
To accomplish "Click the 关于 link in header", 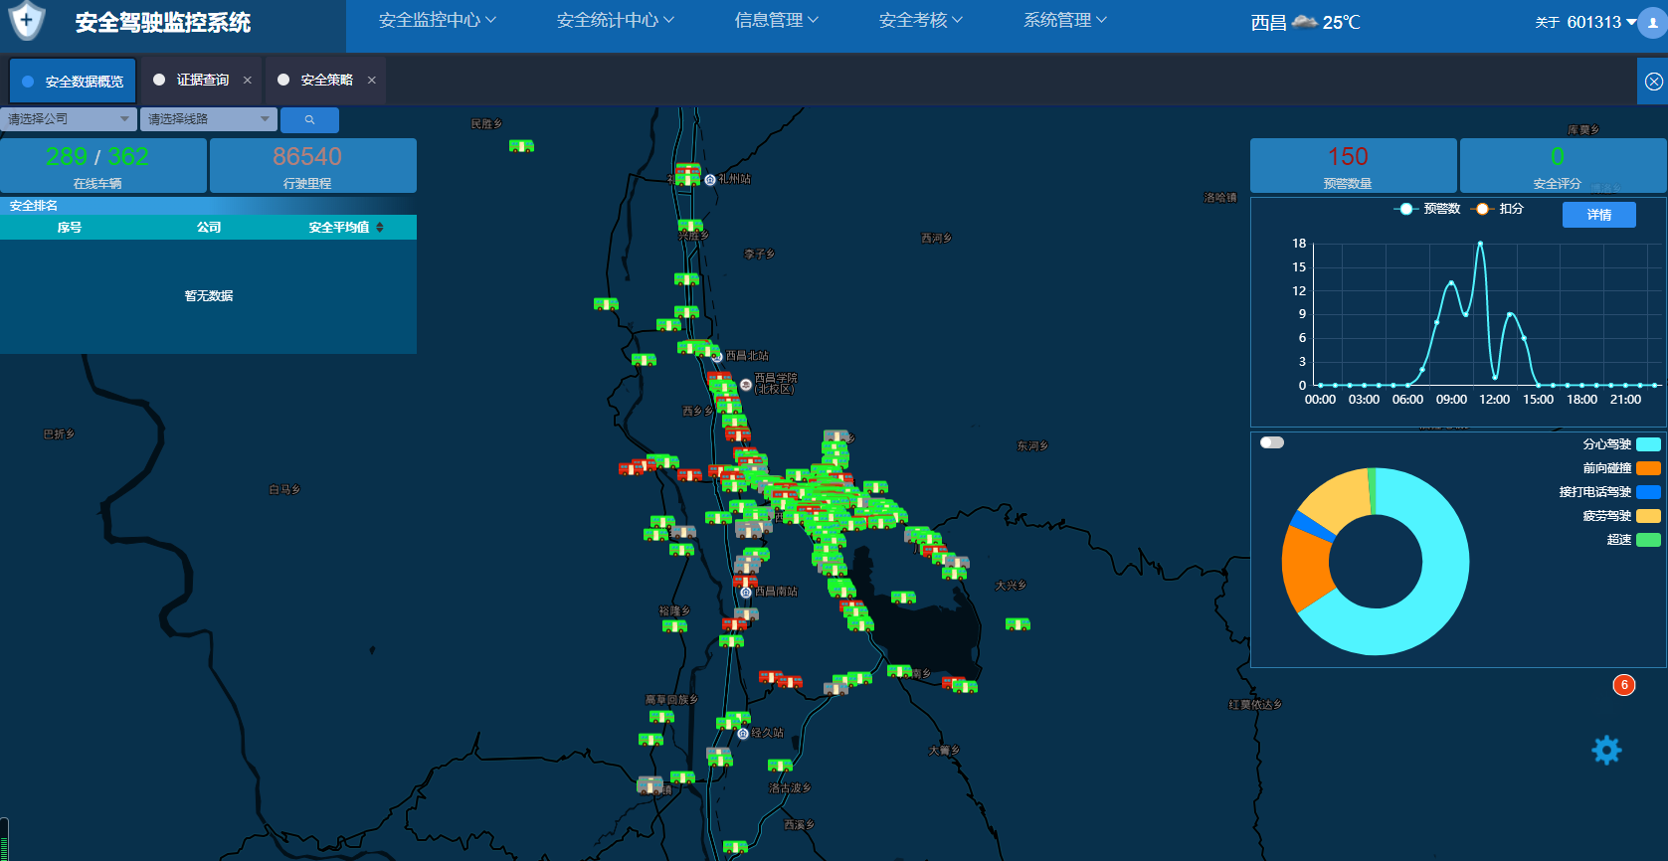I will 1548,22.
